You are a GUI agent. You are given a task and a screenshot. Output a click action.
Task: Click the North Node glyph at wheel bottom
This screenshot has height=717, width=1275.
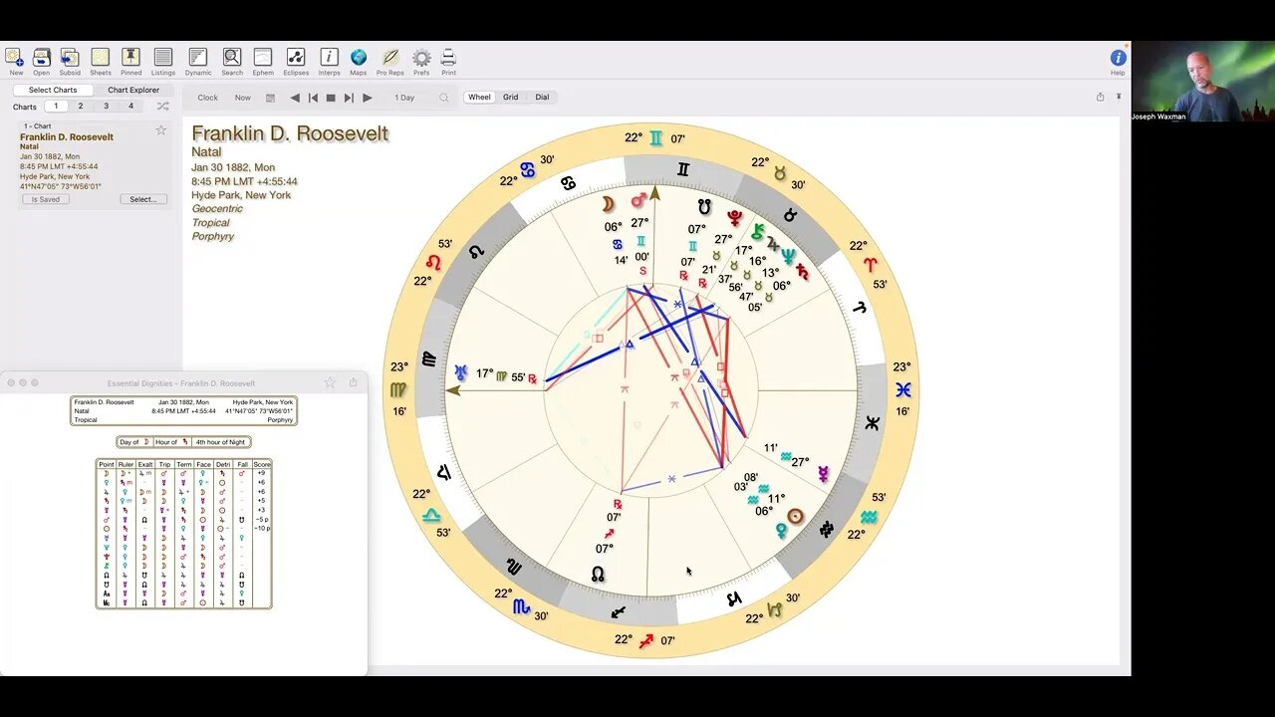coord(598,575)
